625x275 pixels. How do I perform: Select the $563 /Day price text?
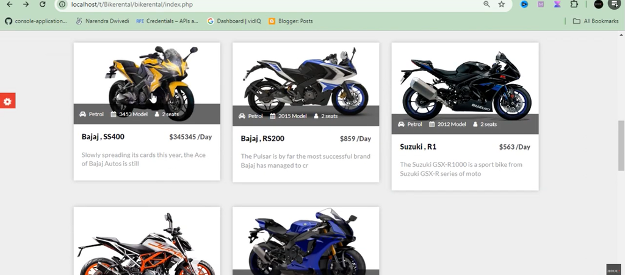pos(515,147)
